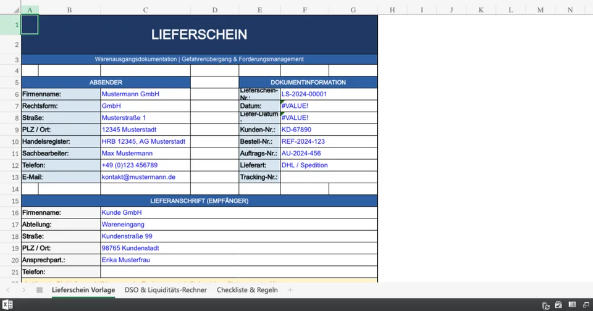Add a new sheet with plus icon
The height and width of the screenshot is (311, 593).
(x=290, y=290)
